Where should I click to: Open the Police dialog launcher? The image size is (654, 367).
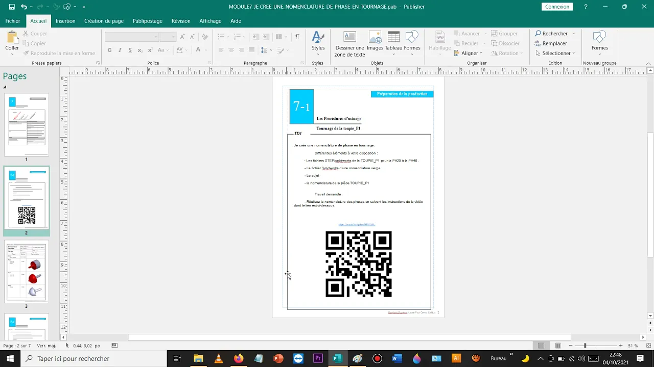(x=209, y=63)
